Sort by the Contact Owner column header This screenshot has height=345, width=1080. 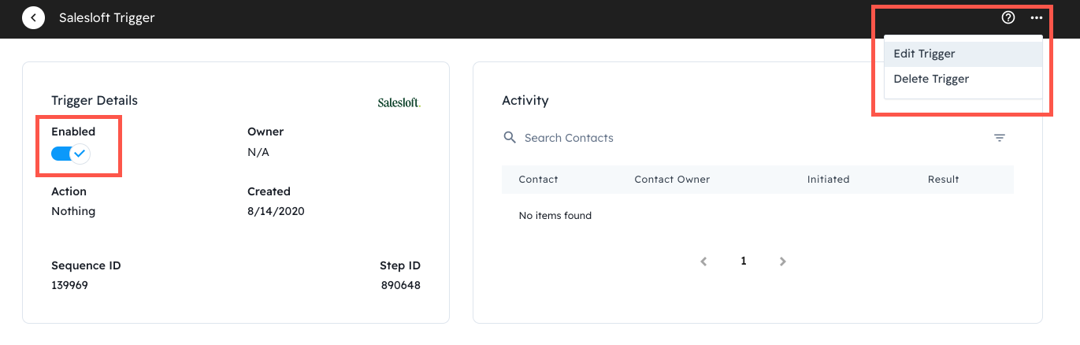click(x=672, y=180)
